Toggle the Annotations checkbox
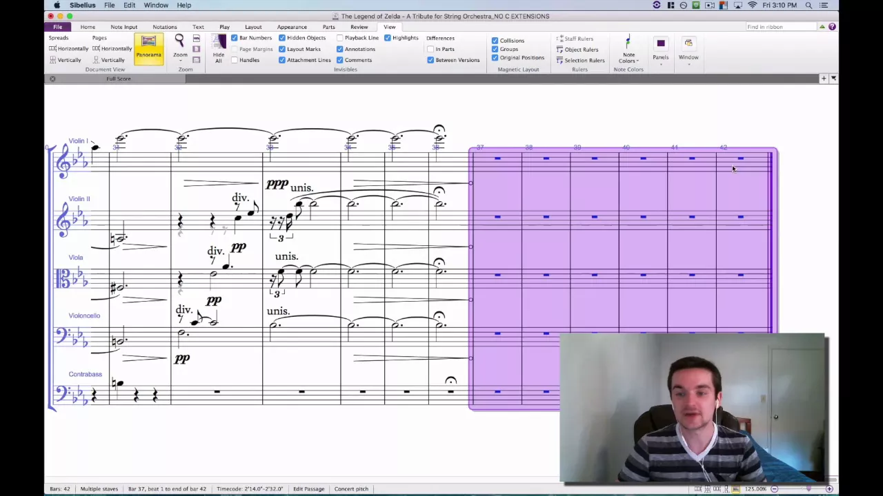This screenshot has height=496, width=883. 340,49
